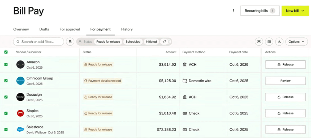Click the $1,634.92 amount

tap(167, 97)
